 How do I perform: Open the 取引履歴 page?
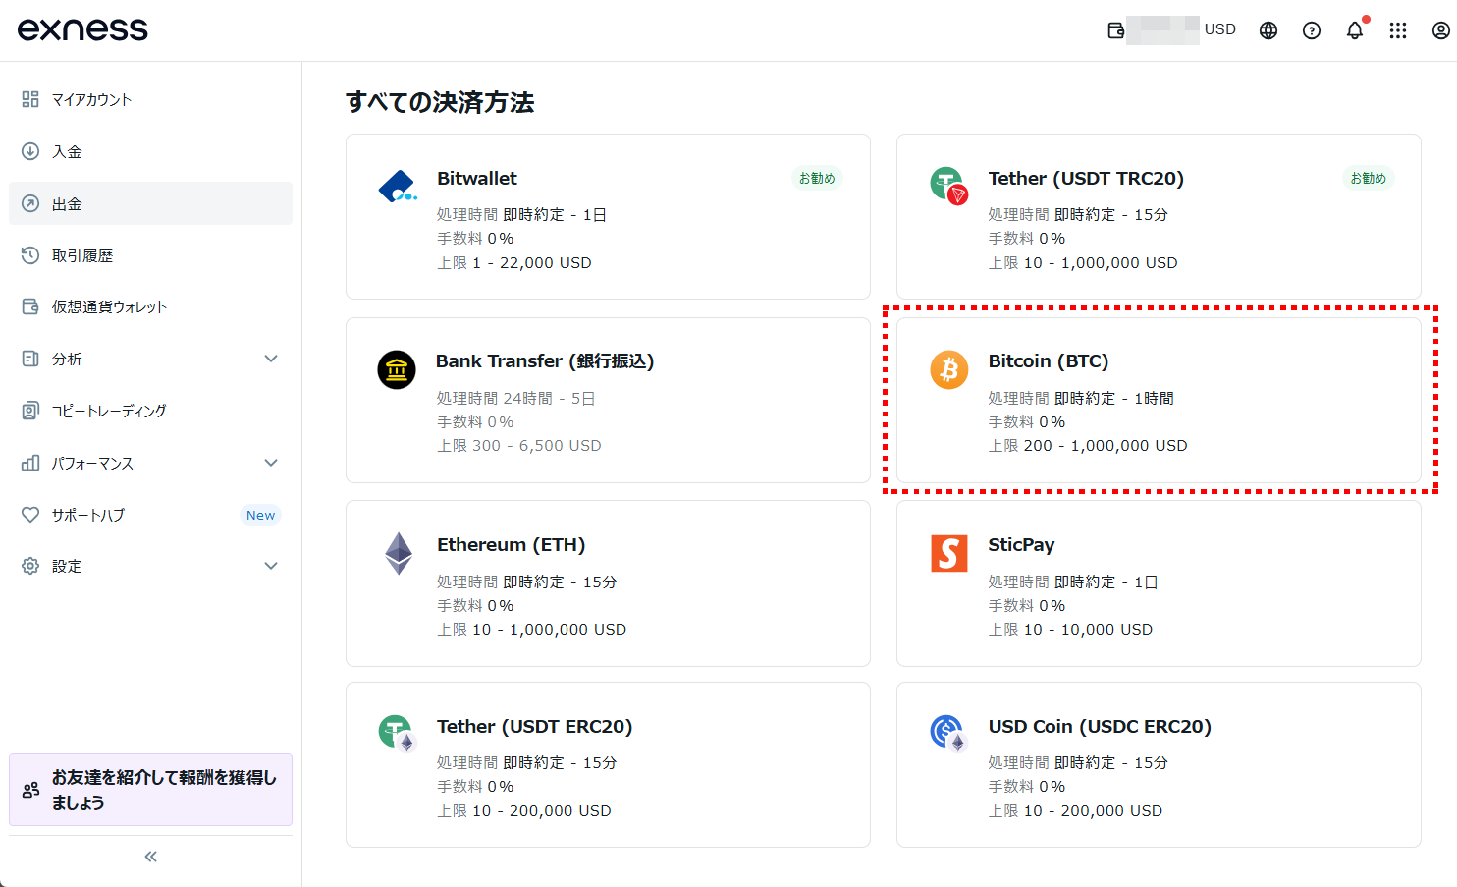point(149,255)
